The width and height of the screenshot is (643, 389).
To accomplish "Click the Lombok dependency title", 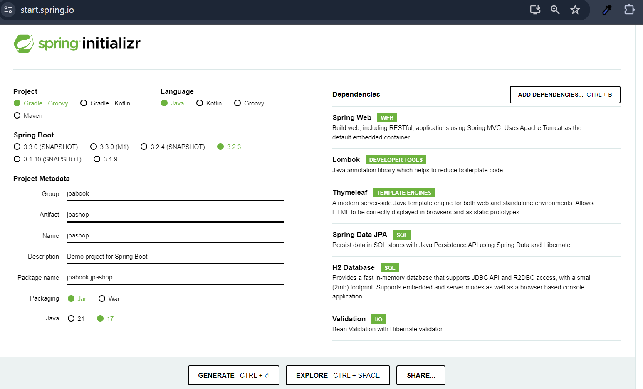I will [x=346, y=160].
